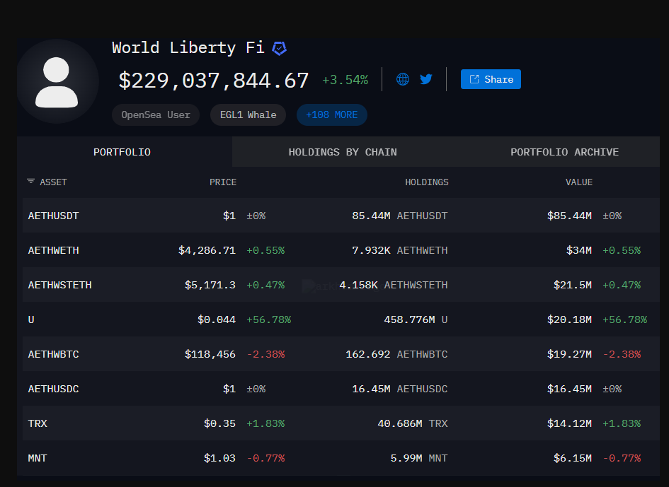The width and height of the screenshot is (669, 487).
Task: Click the $85.44M value cell
Action: [570, 216]
